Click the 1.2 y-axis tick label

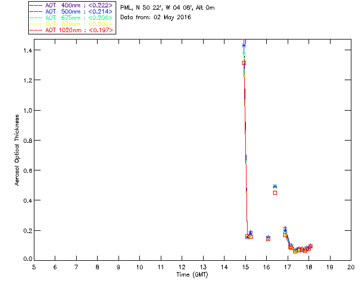coord(28,80)
